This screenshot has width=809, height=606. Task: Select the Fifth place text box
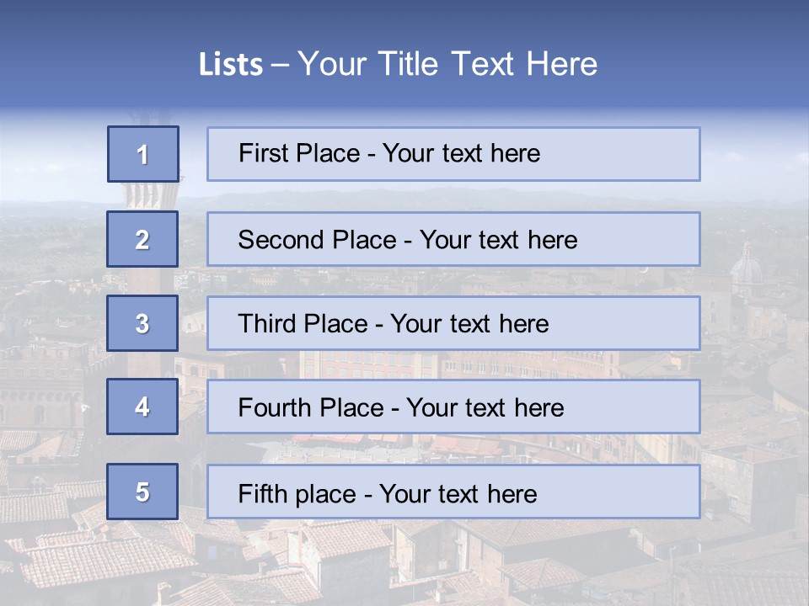(453, 492)
